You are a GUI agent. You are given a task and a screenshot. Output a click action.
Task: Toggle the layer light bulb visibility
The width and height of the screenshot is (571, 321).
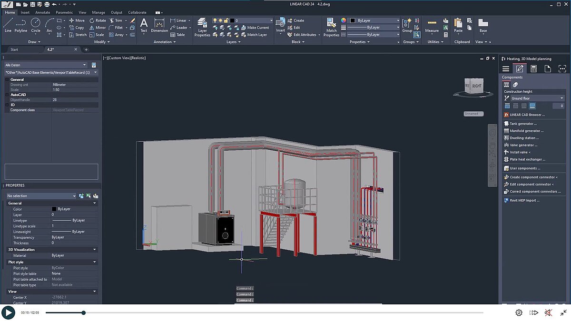(x=215, y=20)
